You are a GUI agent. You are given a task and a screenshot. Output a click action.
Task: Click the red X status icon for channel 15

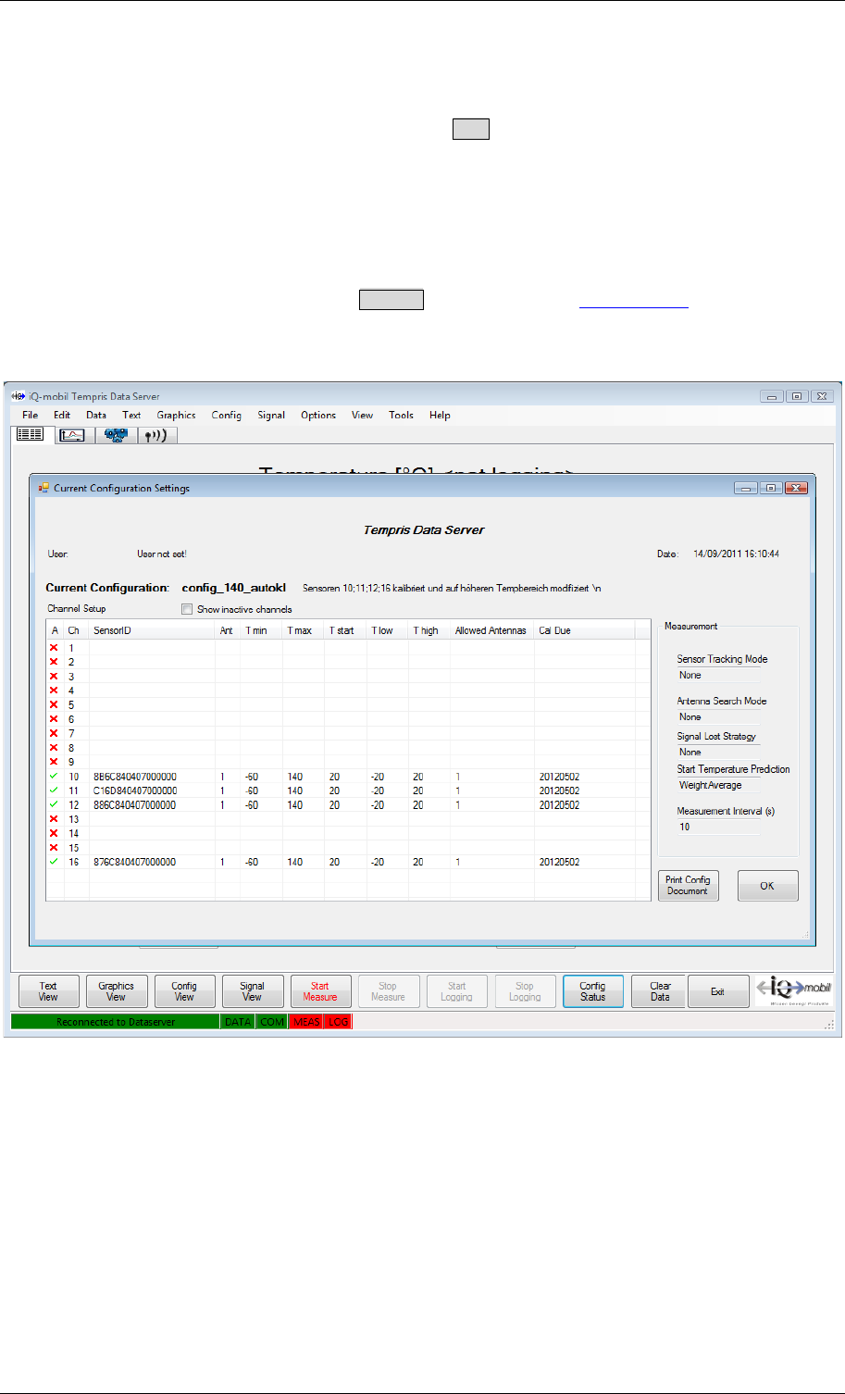coord(54,848)
